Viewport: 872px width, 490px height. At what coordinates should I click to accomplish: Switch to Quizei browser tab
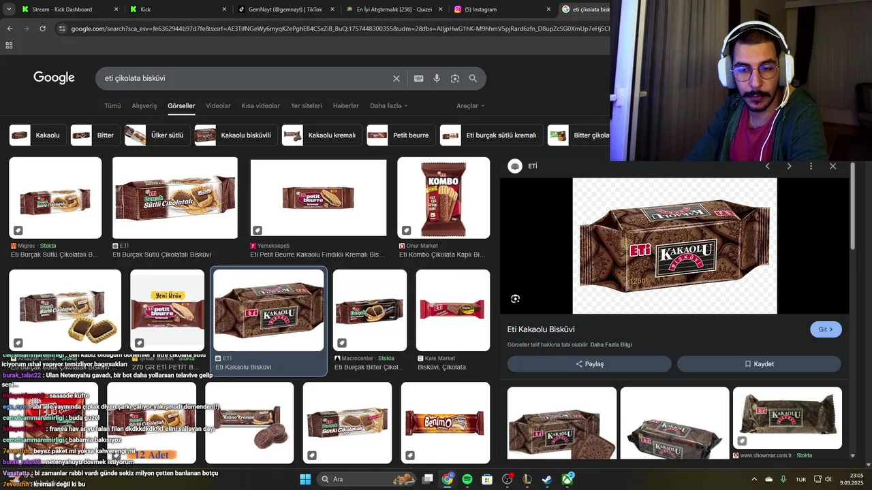click(394, 10)
